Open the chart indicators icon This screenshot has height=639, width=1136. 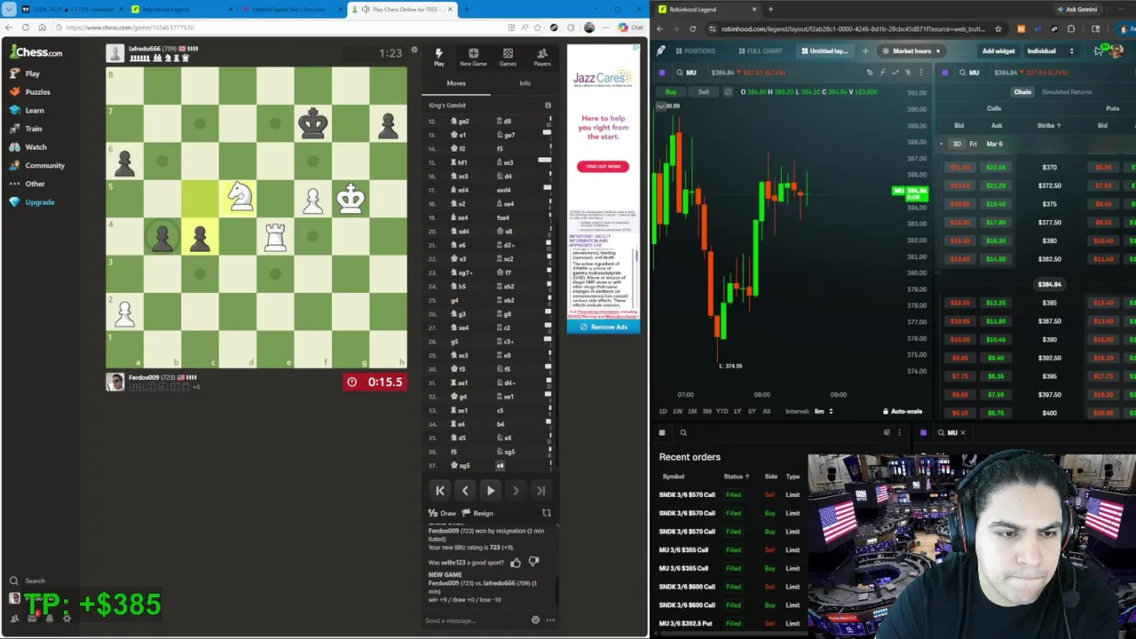882,72
